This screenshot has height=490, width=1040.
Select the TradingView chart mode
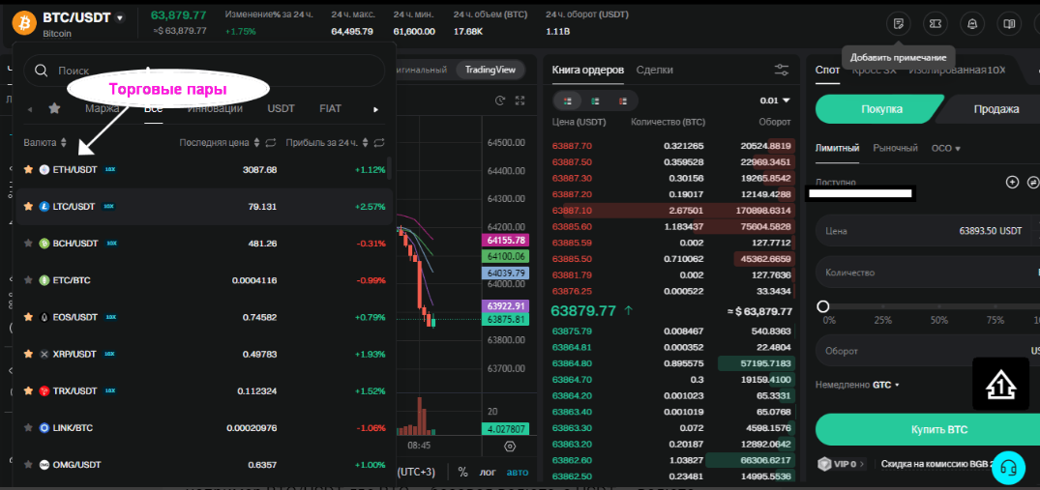(x=490, y=70)
